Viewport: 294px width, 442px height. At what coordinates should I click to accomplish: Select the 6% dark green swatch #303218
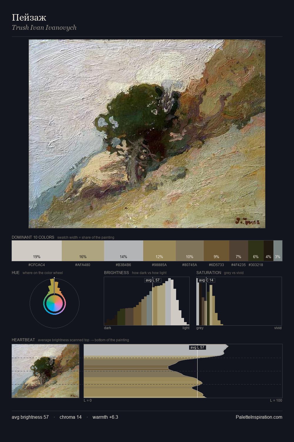pyautogui.click(x=256, y=251)
